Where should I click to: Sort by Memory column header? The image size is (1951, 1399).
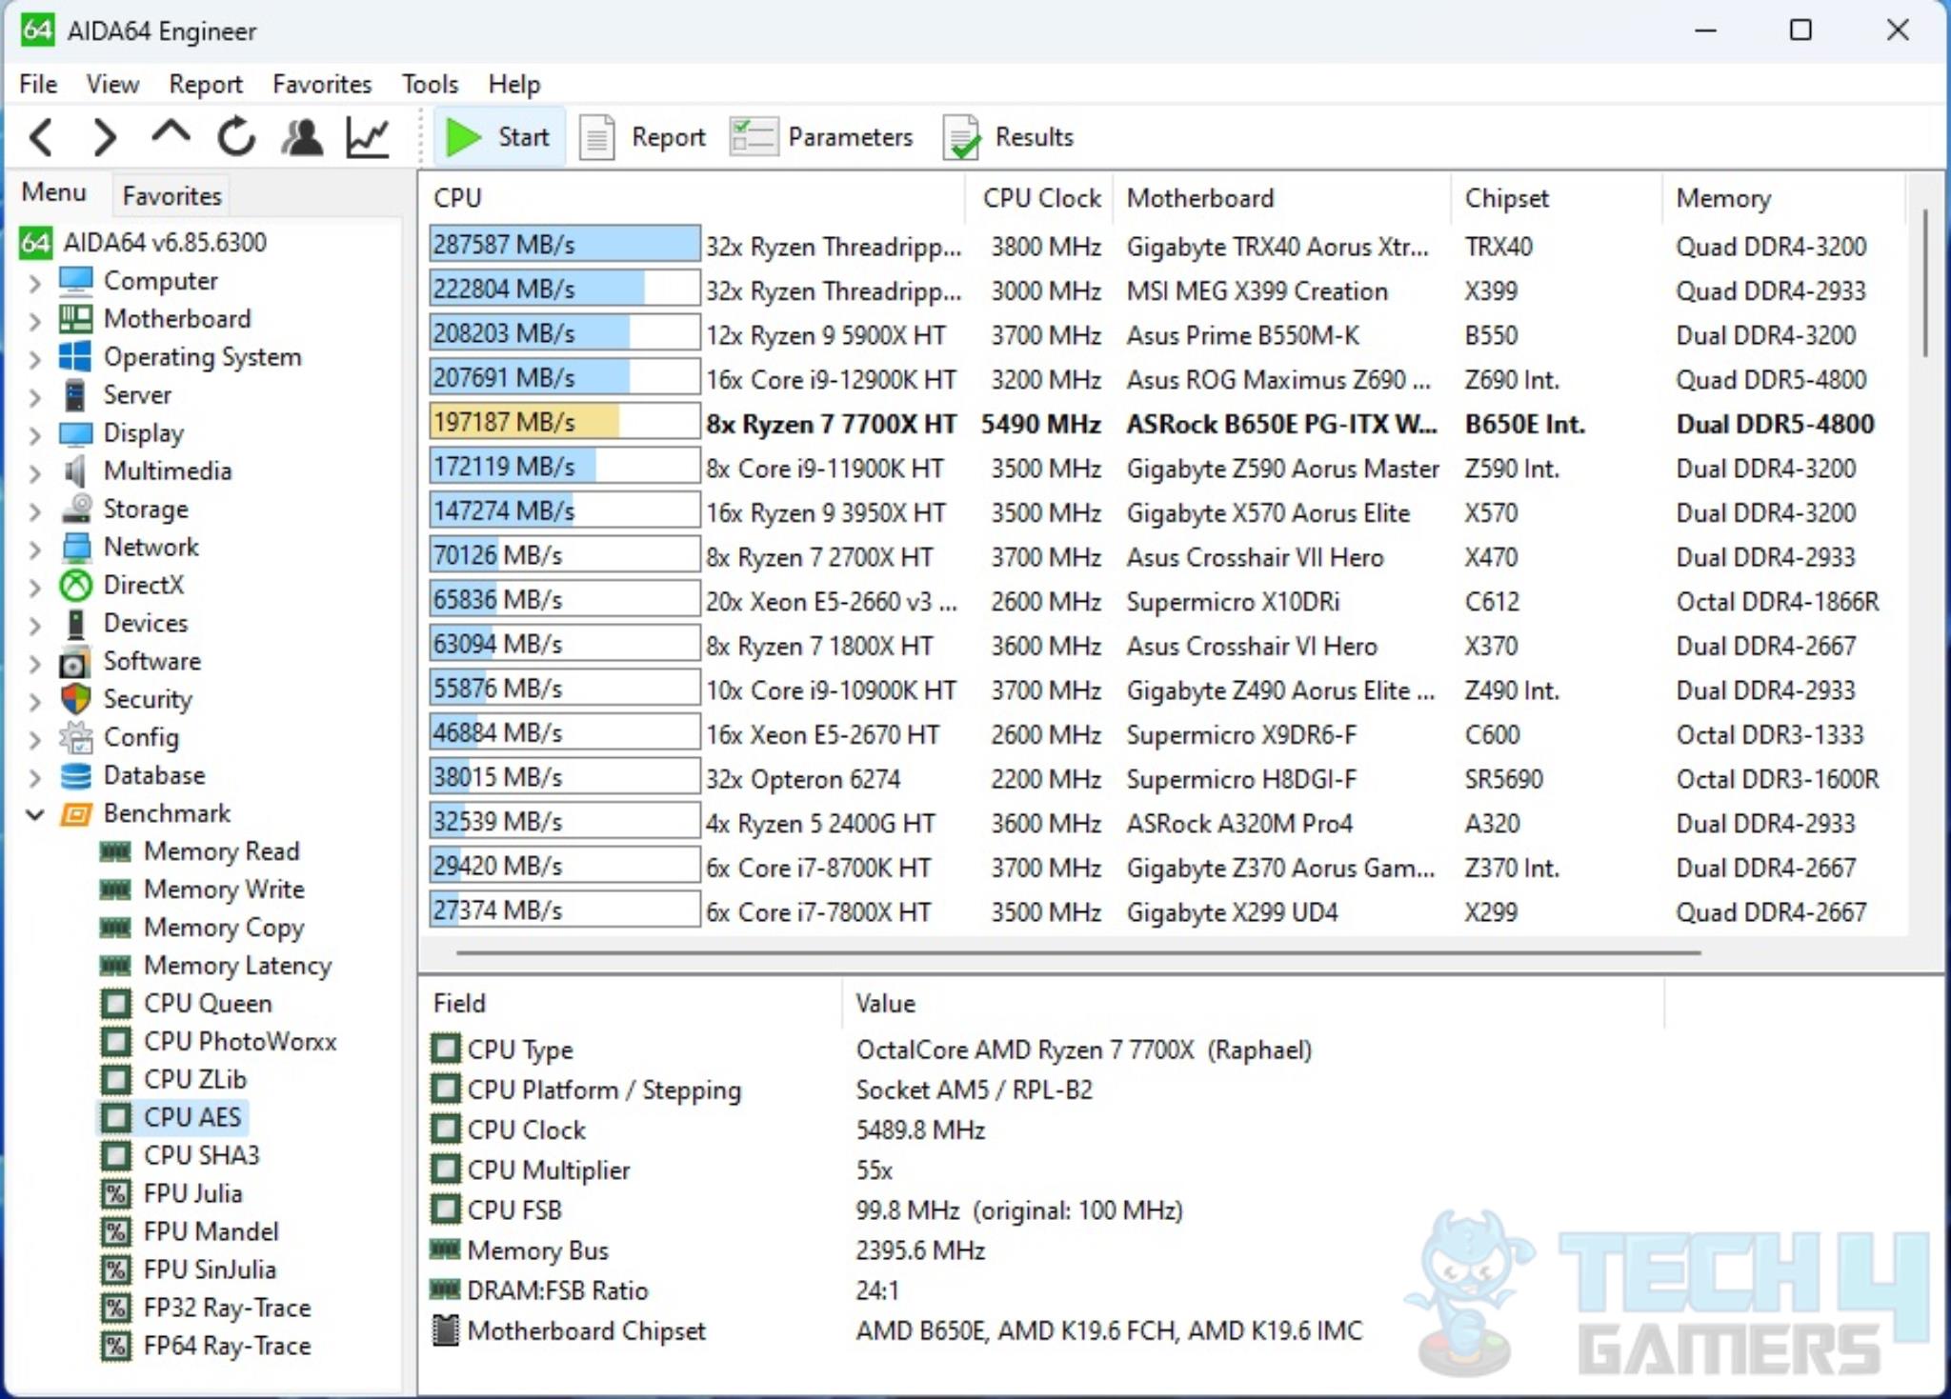(1783, 198)
